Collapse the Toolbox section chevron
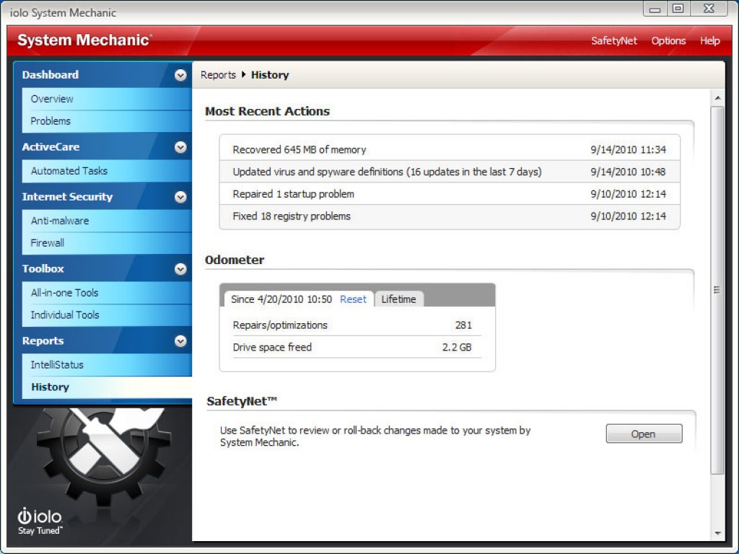This screenshot has height=554, width=739. (180, 269)
